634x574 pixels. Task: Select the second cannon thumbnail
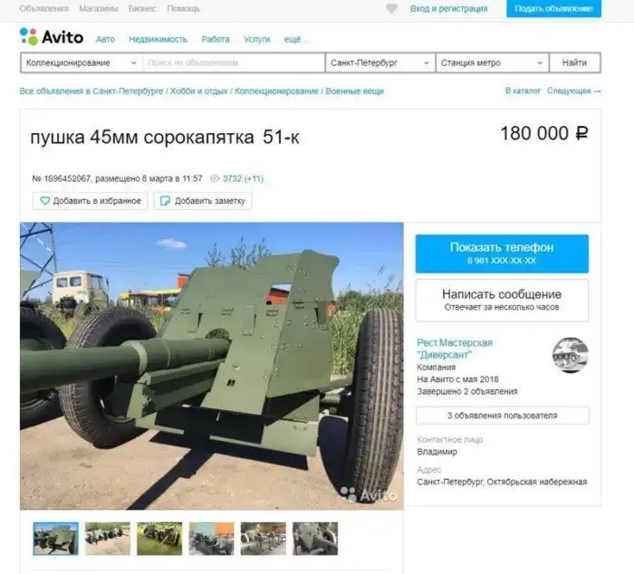[x=108, y=539]
